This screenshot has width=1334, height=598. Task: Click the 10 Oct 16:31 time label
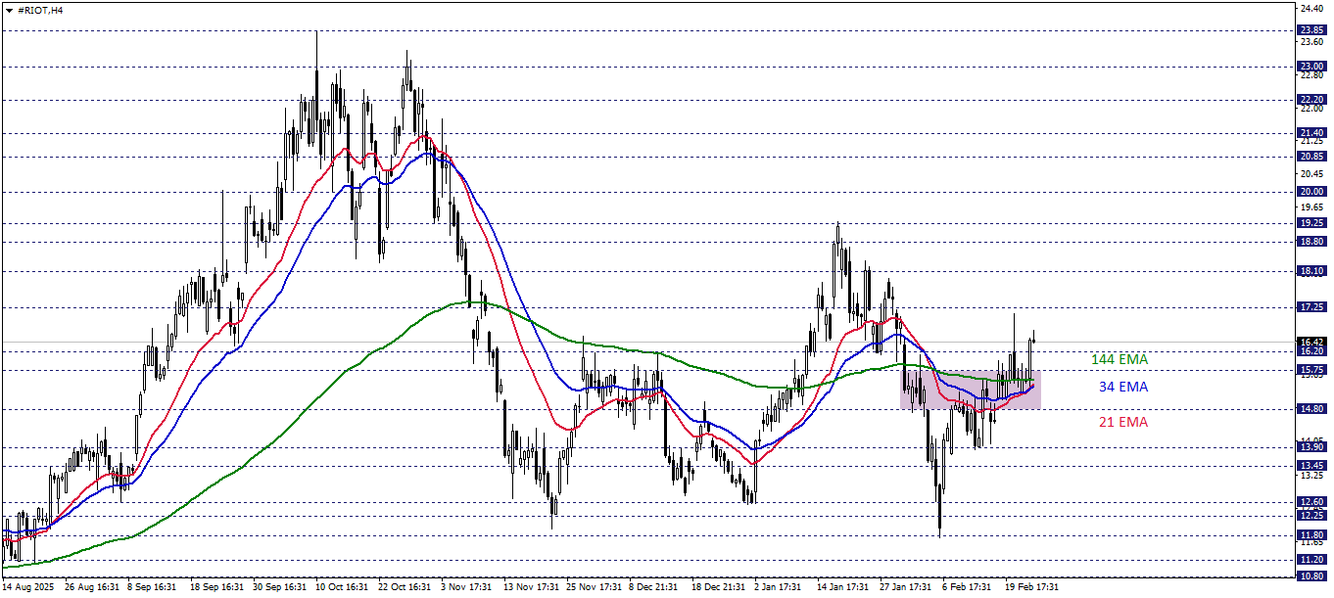(342, 587)
